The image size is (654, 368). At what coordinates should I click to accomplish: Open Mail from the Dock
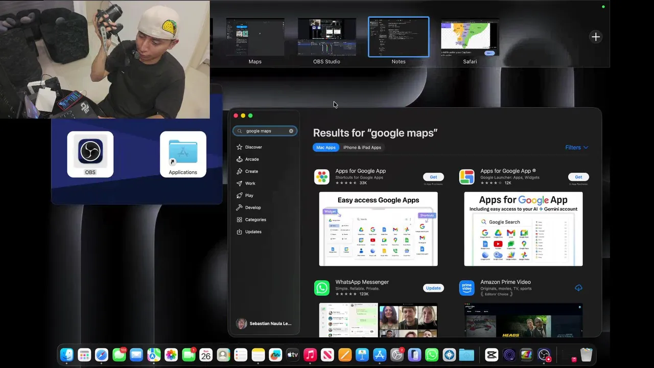click(x=136, y=355)
